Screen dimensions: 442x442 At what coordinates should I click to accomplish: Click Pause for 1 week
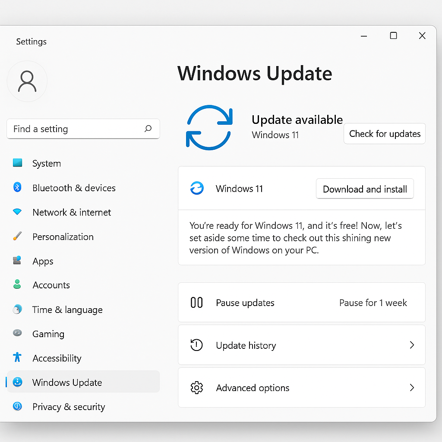point(373,303)
